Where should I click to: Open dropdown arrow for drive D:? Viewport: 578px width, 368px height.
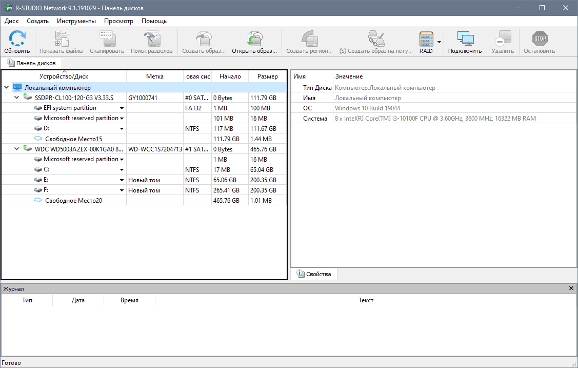pos(122,129)
